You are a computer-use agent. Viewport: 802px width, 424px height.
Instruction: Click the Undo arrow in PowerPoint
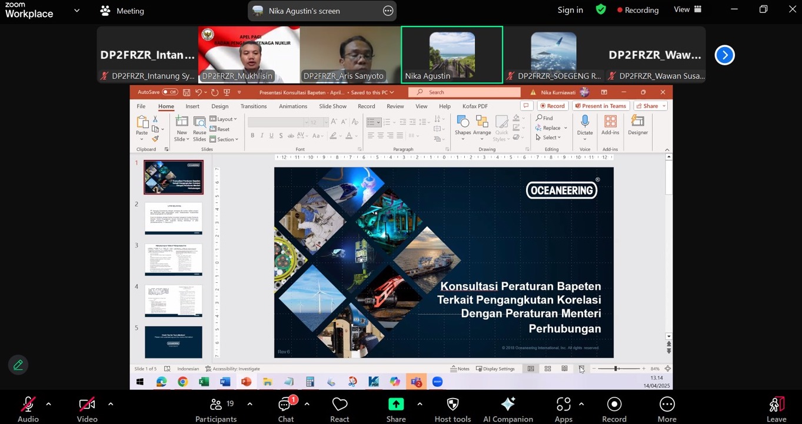tap(199, 92)
